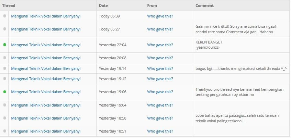Click the green reputation dot at Yesterday 19:06

tap(5, 92)
